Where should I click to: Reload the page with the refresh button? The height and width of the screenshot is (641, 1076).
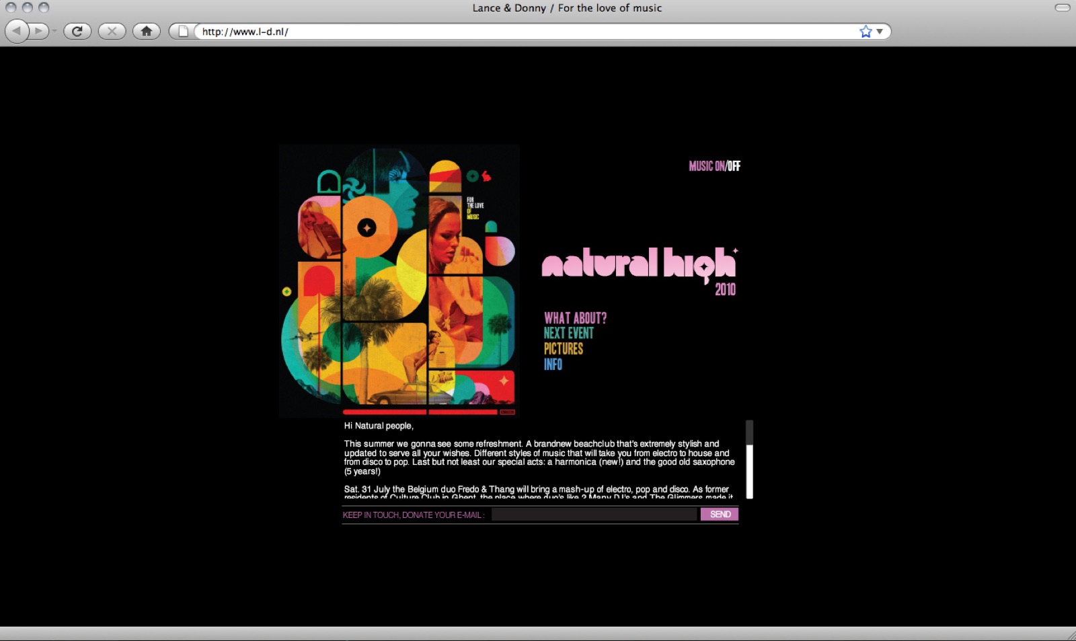(77, 31)
